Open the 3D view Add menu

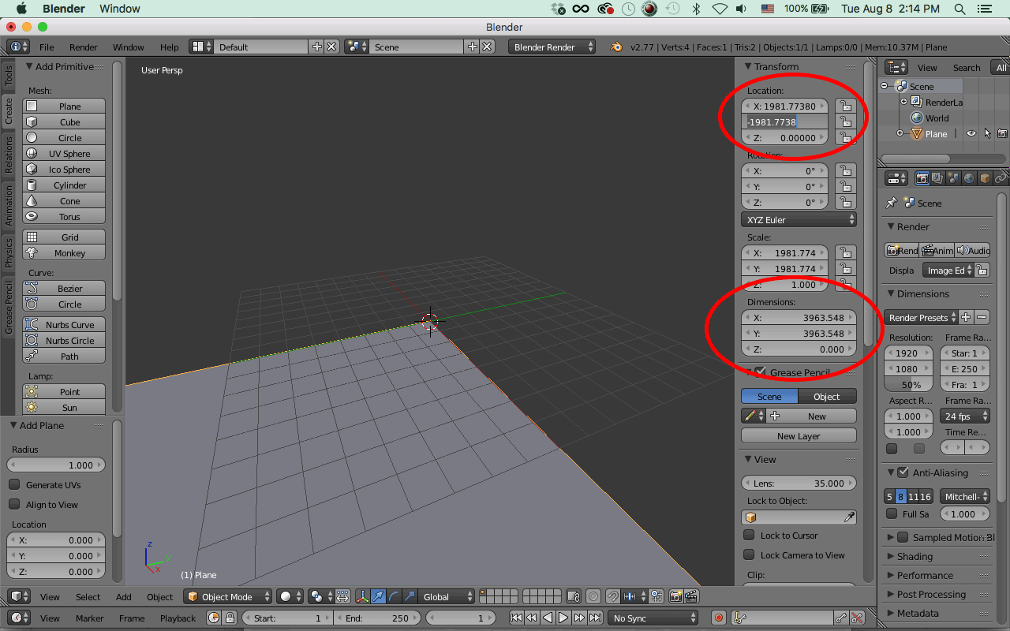tap(124, 596)
